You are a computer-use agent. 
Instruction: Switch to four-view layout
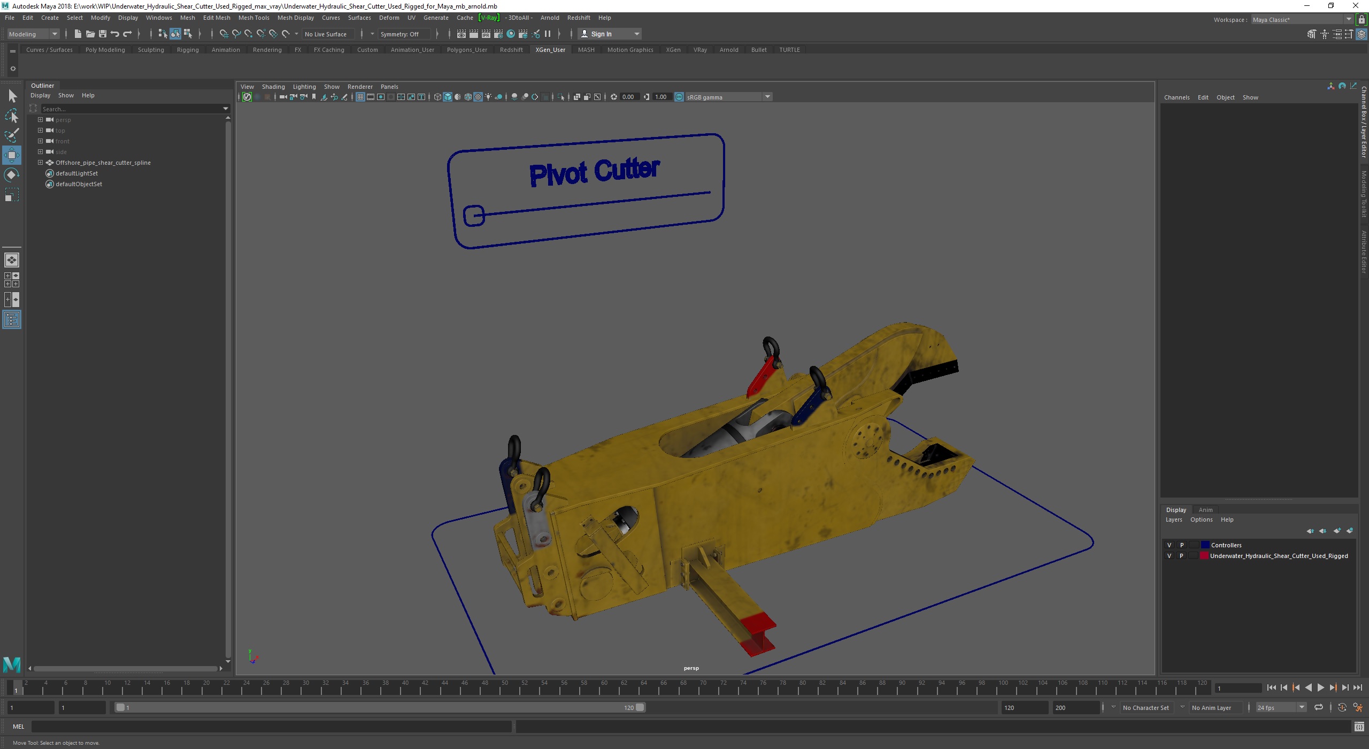tap(12, 280)
